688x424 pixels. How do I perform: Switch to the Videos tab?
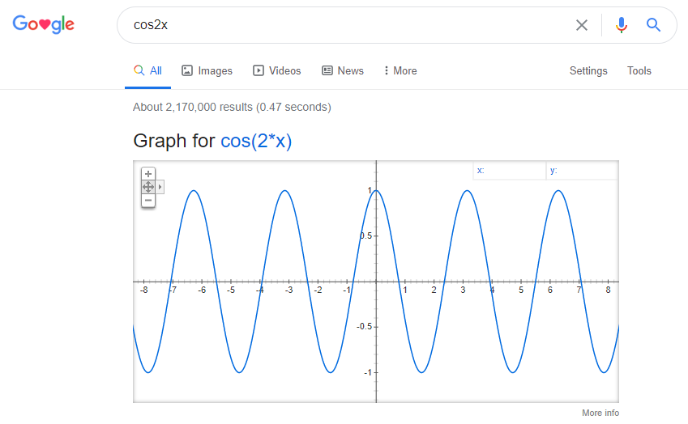(276, 71)
